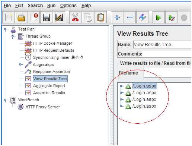Save the test plan with the floppy disk icon
Screen dimensions: 192x146
tap(47, 18)
